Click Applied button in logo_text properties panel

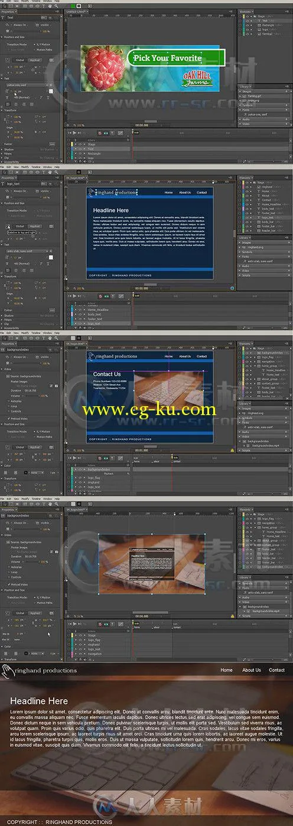[35, 226]
